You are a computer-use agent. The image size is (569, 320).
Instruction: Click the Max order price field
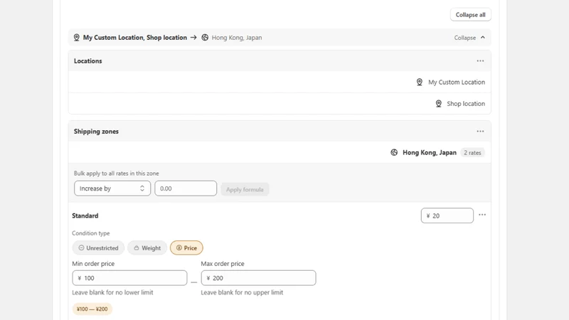258,278
